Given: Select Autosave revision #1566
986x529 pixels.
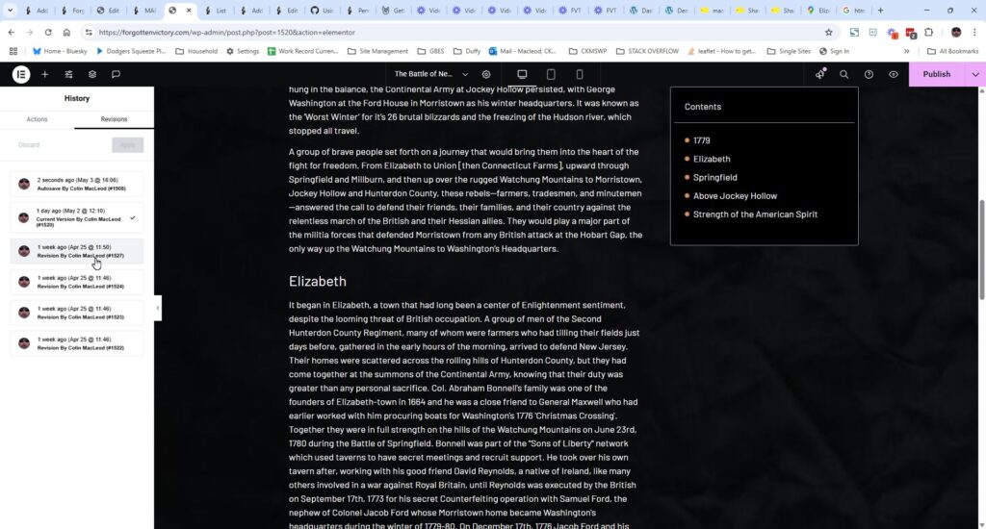Looking at the screenshot, I should 77,184.
